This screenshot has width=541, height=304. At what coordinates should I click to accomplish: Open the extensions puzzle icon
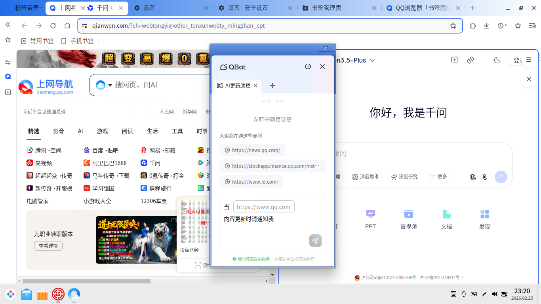[x=472, y=26]
